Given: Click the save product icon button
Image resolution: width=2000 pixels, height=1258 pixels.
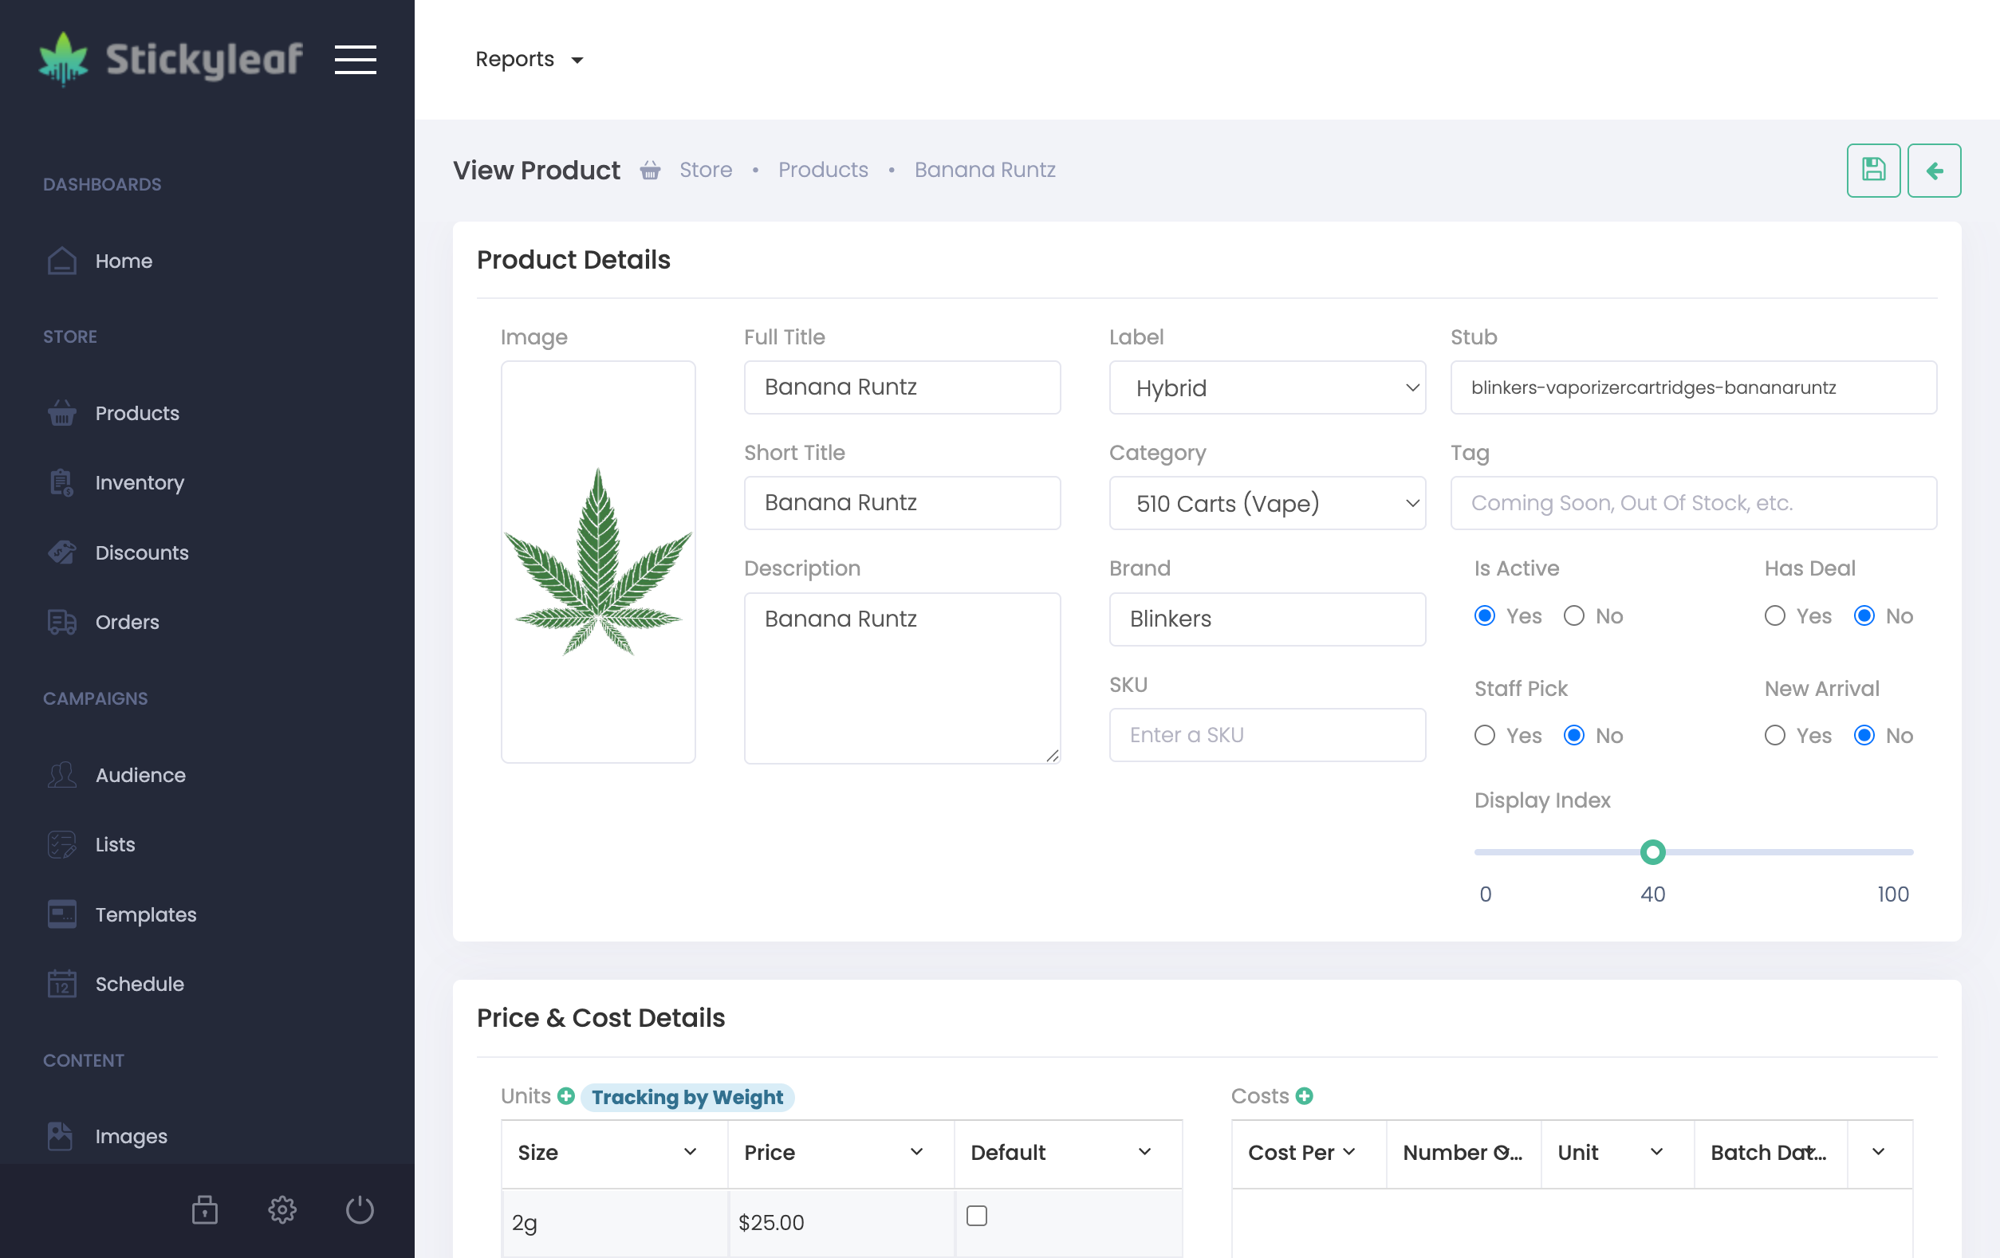Looking at the screenshot, I should [1873, 171].
